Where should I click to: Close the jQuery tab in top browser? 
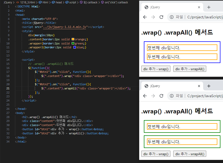(199, 7)
